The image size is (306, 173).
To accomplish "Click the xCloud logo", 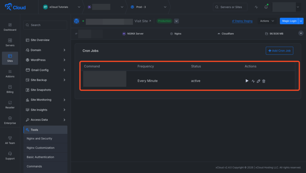I will click(15, 7).
